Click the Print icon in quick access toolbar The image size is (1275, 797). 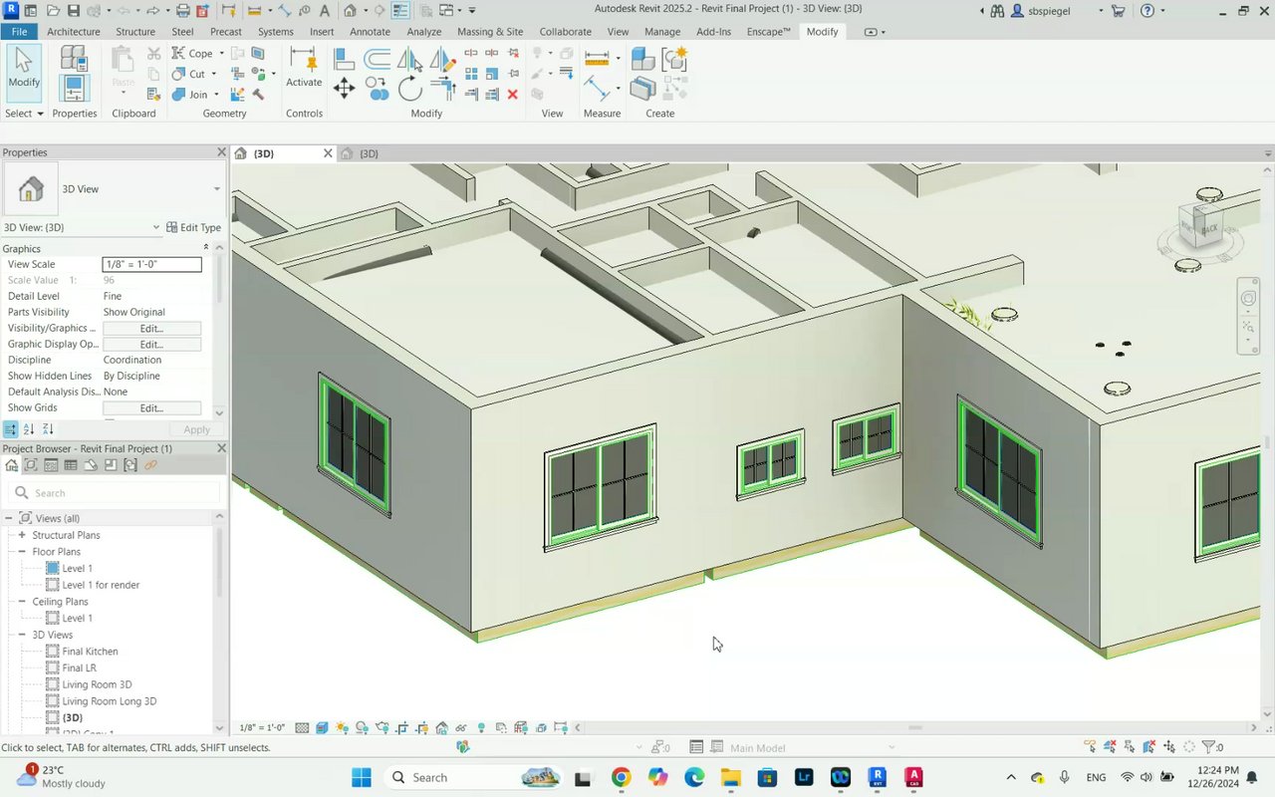tap(182, 11)
